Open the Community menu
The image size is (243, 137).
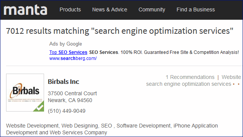[x=152, y=9]
